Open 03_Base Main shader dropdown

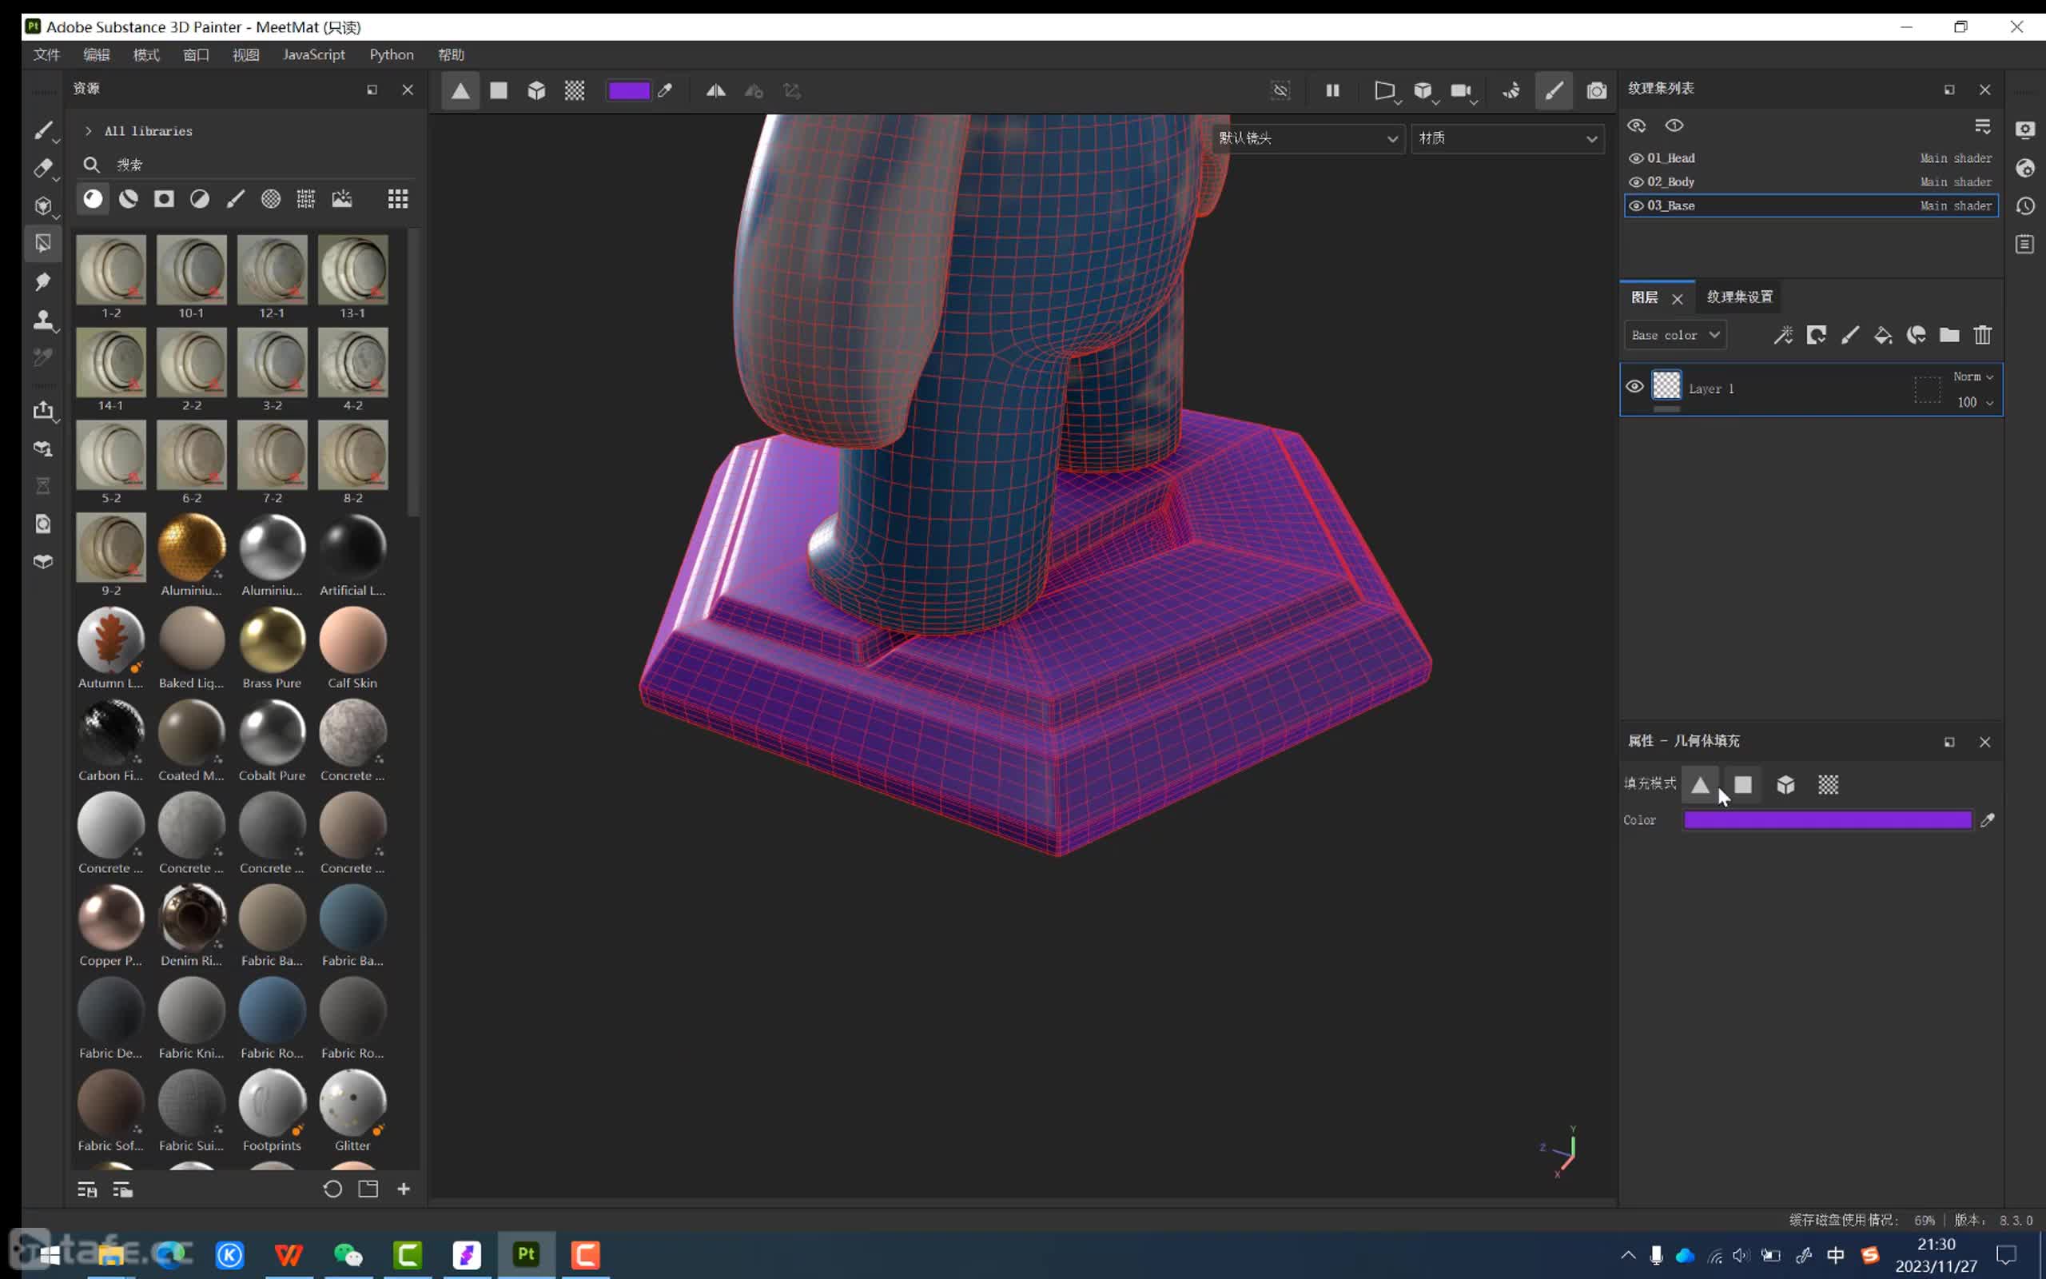1956,205
